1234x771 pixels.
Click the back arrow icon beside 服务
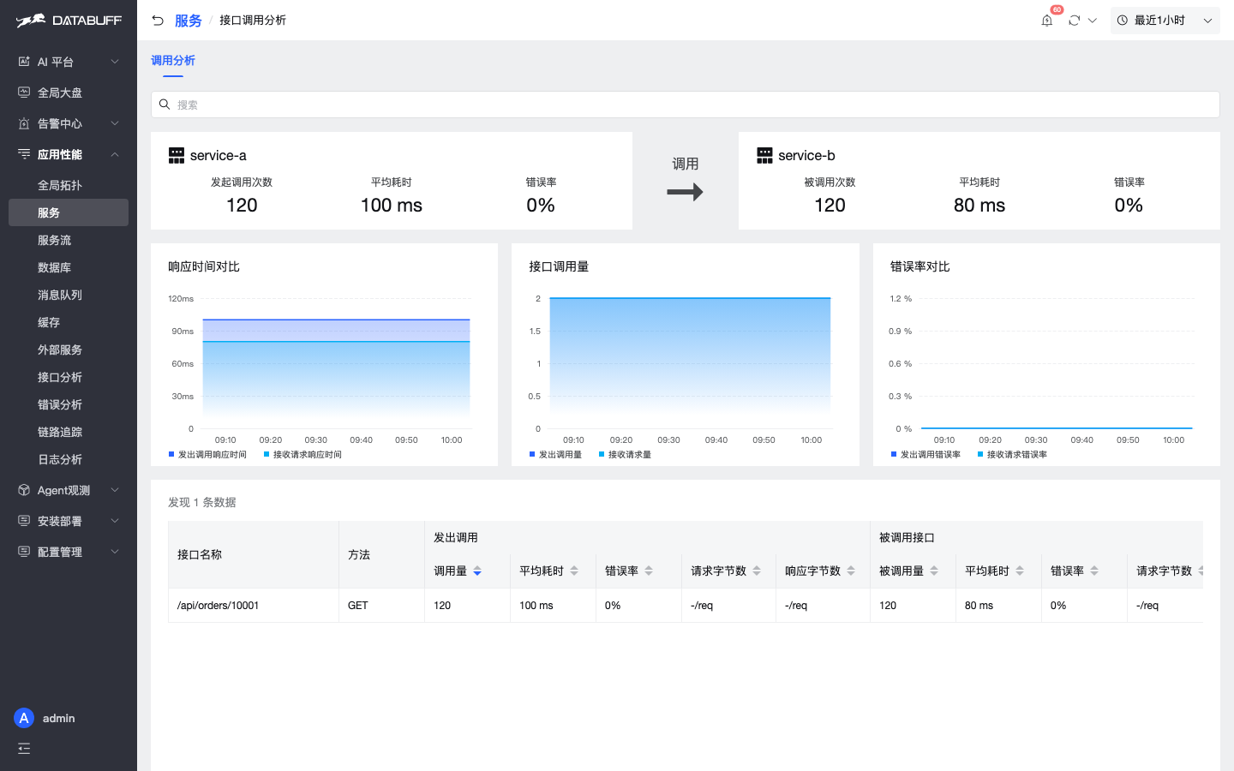158,21
